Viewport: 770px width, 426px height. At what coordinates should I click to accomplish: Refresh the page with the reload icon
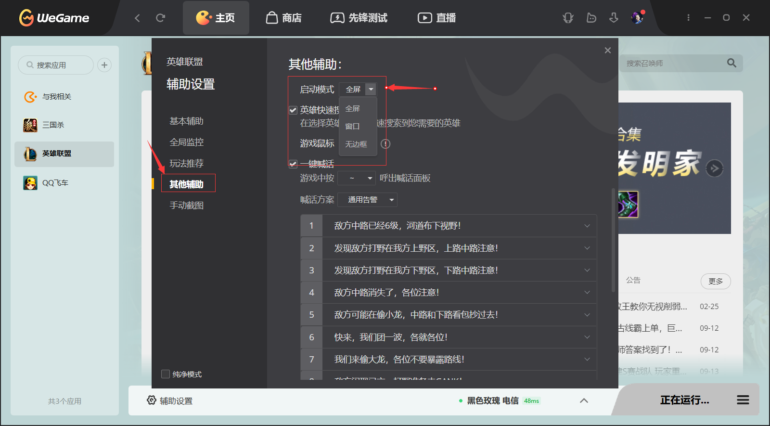(x=161, y=18)
